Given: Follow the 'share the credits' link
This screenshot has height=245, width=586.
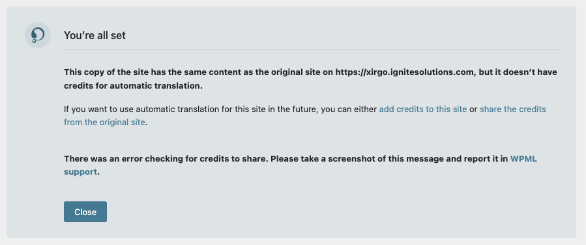Looking at the screenshot, I should 513,109.
